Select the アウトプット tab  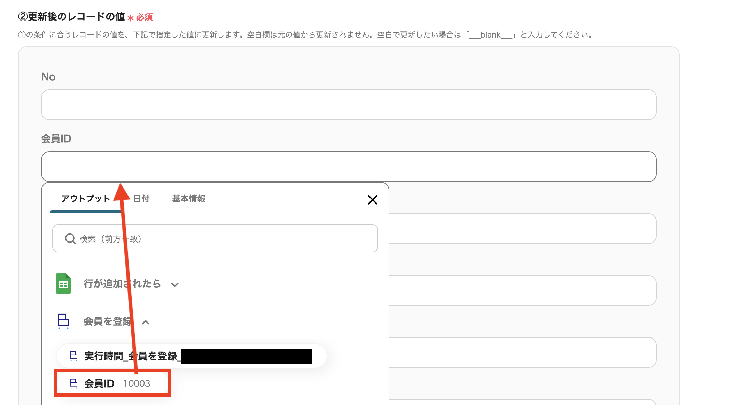click(86, 199)
